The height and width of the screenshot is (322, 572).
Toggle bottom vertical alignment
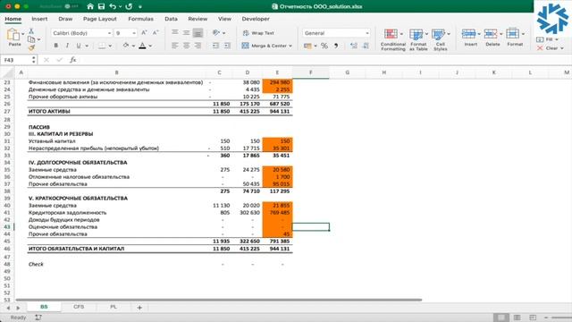click(198, 33)
